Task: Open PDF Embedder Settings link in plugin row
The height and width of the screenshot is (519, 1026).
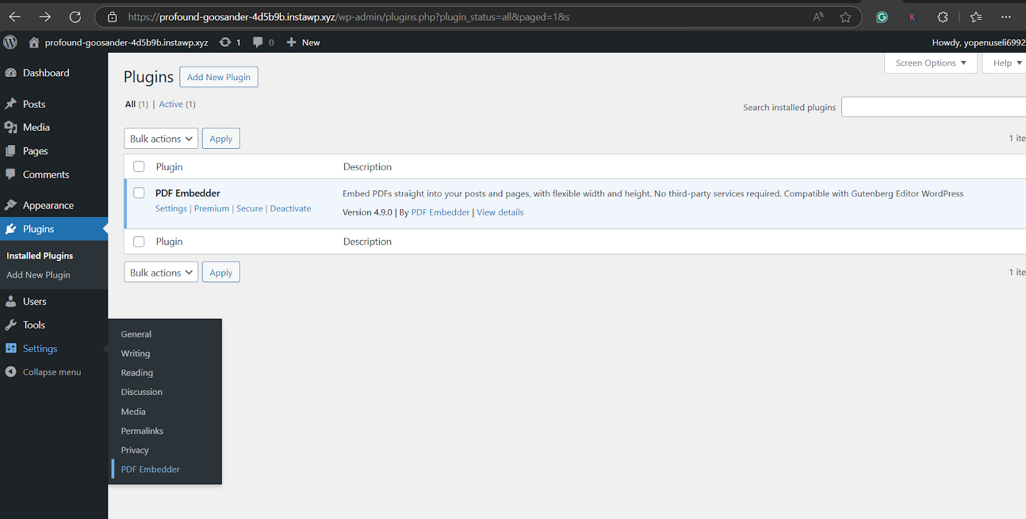Action: pyautogui.click(x=171, y=208)
